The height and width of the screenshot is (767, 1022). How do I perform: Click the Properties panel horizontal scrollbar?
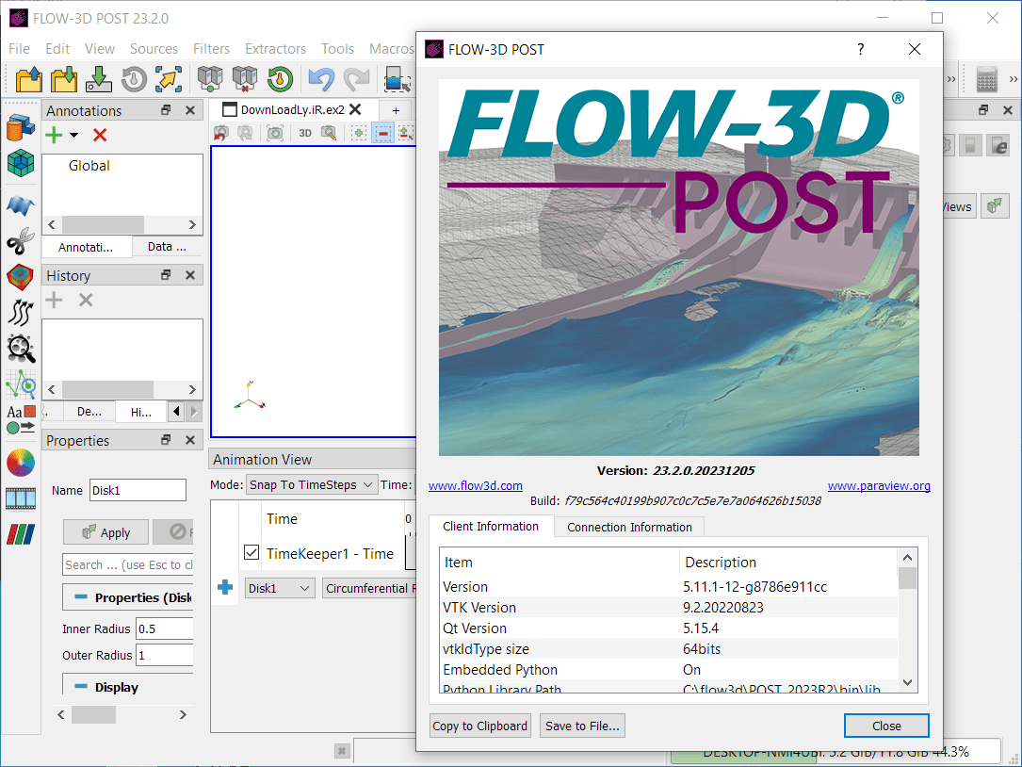click(x=122, y=715)
